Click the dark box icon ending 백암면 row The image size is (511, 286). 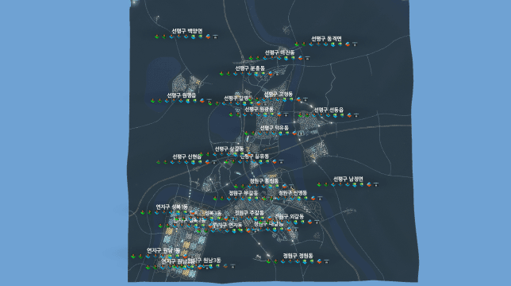click(x=215, y=37)
